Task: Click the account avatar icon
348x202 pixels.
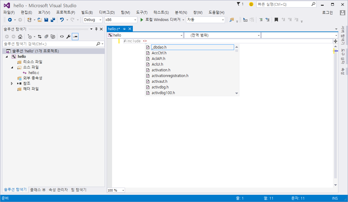Action: click(343, 13)
